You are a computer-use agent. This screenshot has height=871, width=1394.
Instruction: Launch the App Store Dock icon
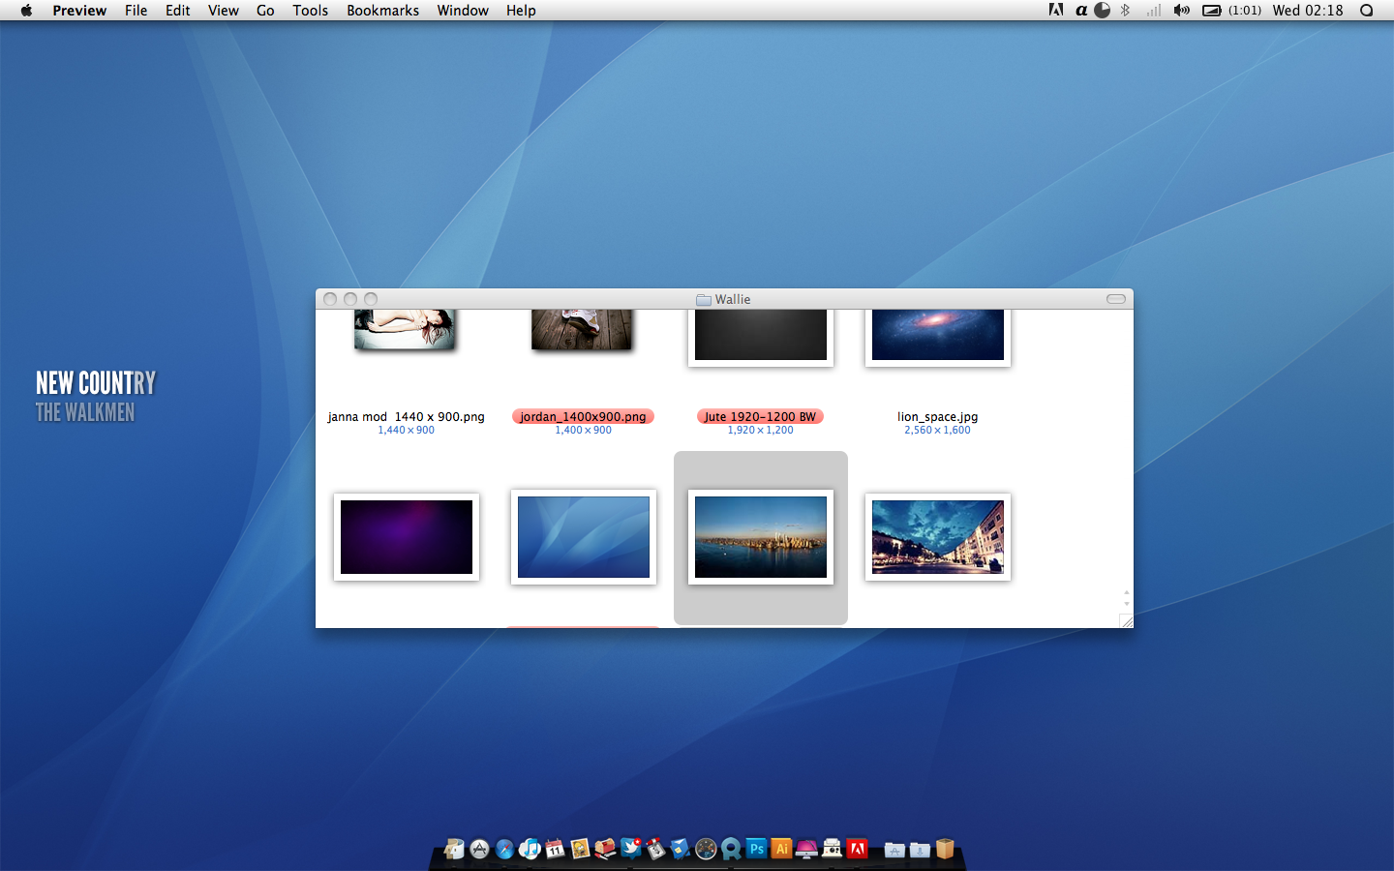[479, 849]
